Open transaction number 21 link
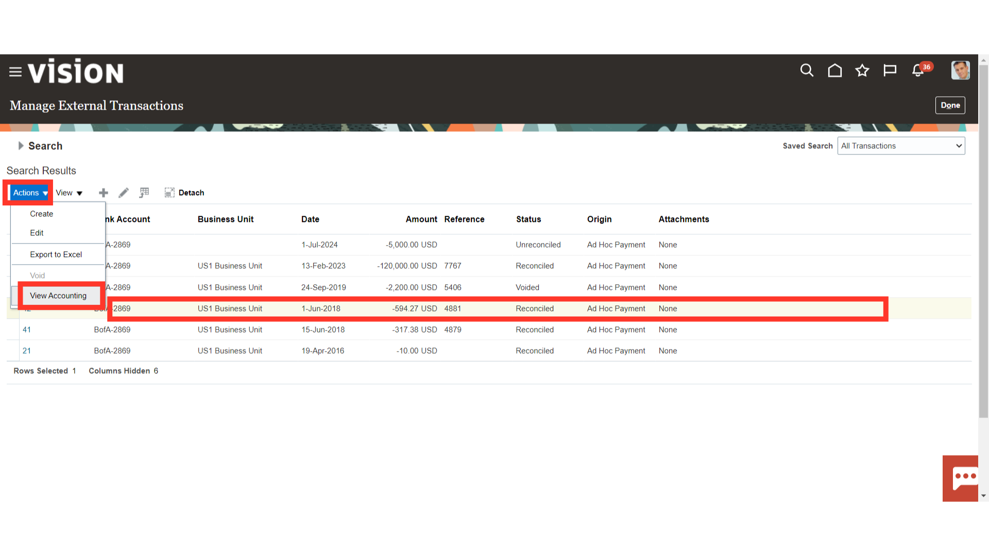The image size is (989, 556). [x=27, y=351]
